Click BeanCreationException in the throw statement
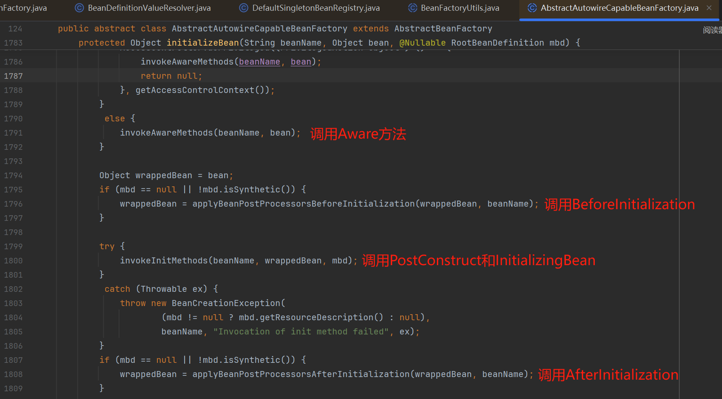Image resolution: width=722 pixels, height=399 pixels. click(226, 303)
